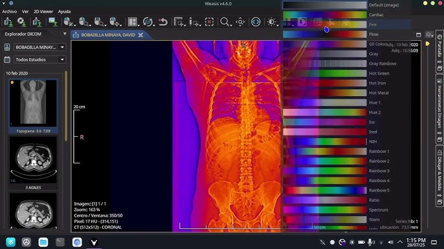Expand the Todos Estudios dropdown
The height and width of the screenshot is (249, 444).
(62, 59)
